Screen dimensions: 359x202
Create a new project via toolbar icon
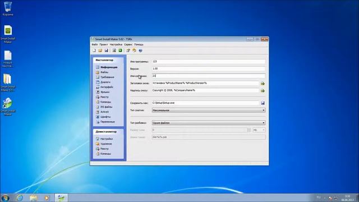pyautogui.click(x=94, y=50)
